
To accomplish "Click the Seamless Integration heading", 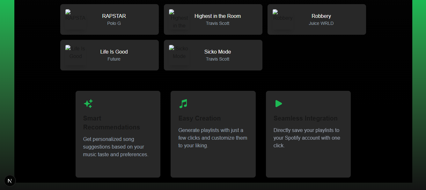I will (305, 118).
